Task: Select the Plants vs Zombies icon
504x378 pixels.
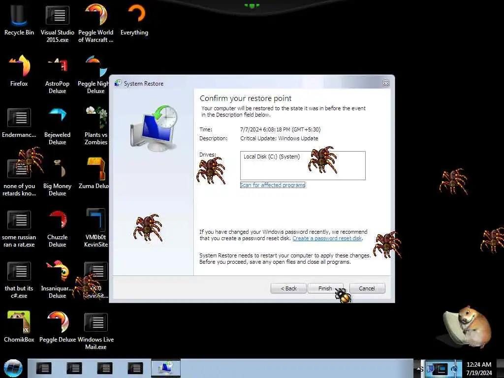Action: 96,126
